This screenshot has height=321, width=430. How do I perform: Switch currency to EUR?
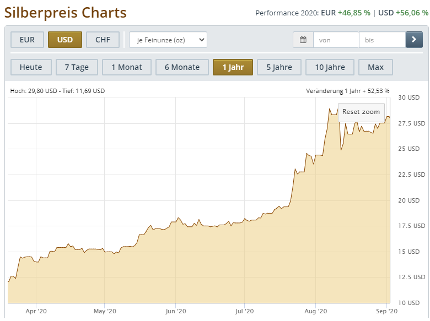point(27,40)
